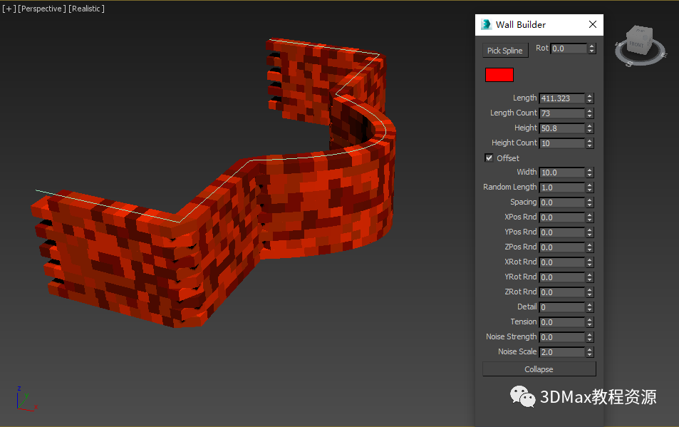Screen dimensions: 679x427
Task: Click the Random Length field
Action: (x=561, y=187)
